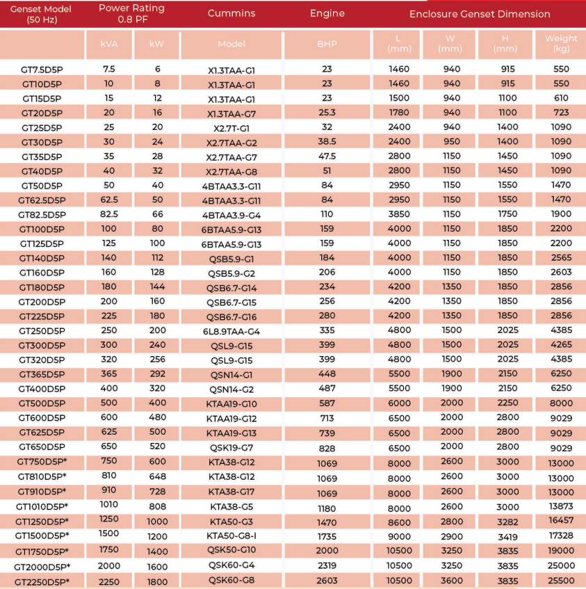Select the GT62.5D5P model cell
This screenshot has height=589, width=586.
(42, 200)
